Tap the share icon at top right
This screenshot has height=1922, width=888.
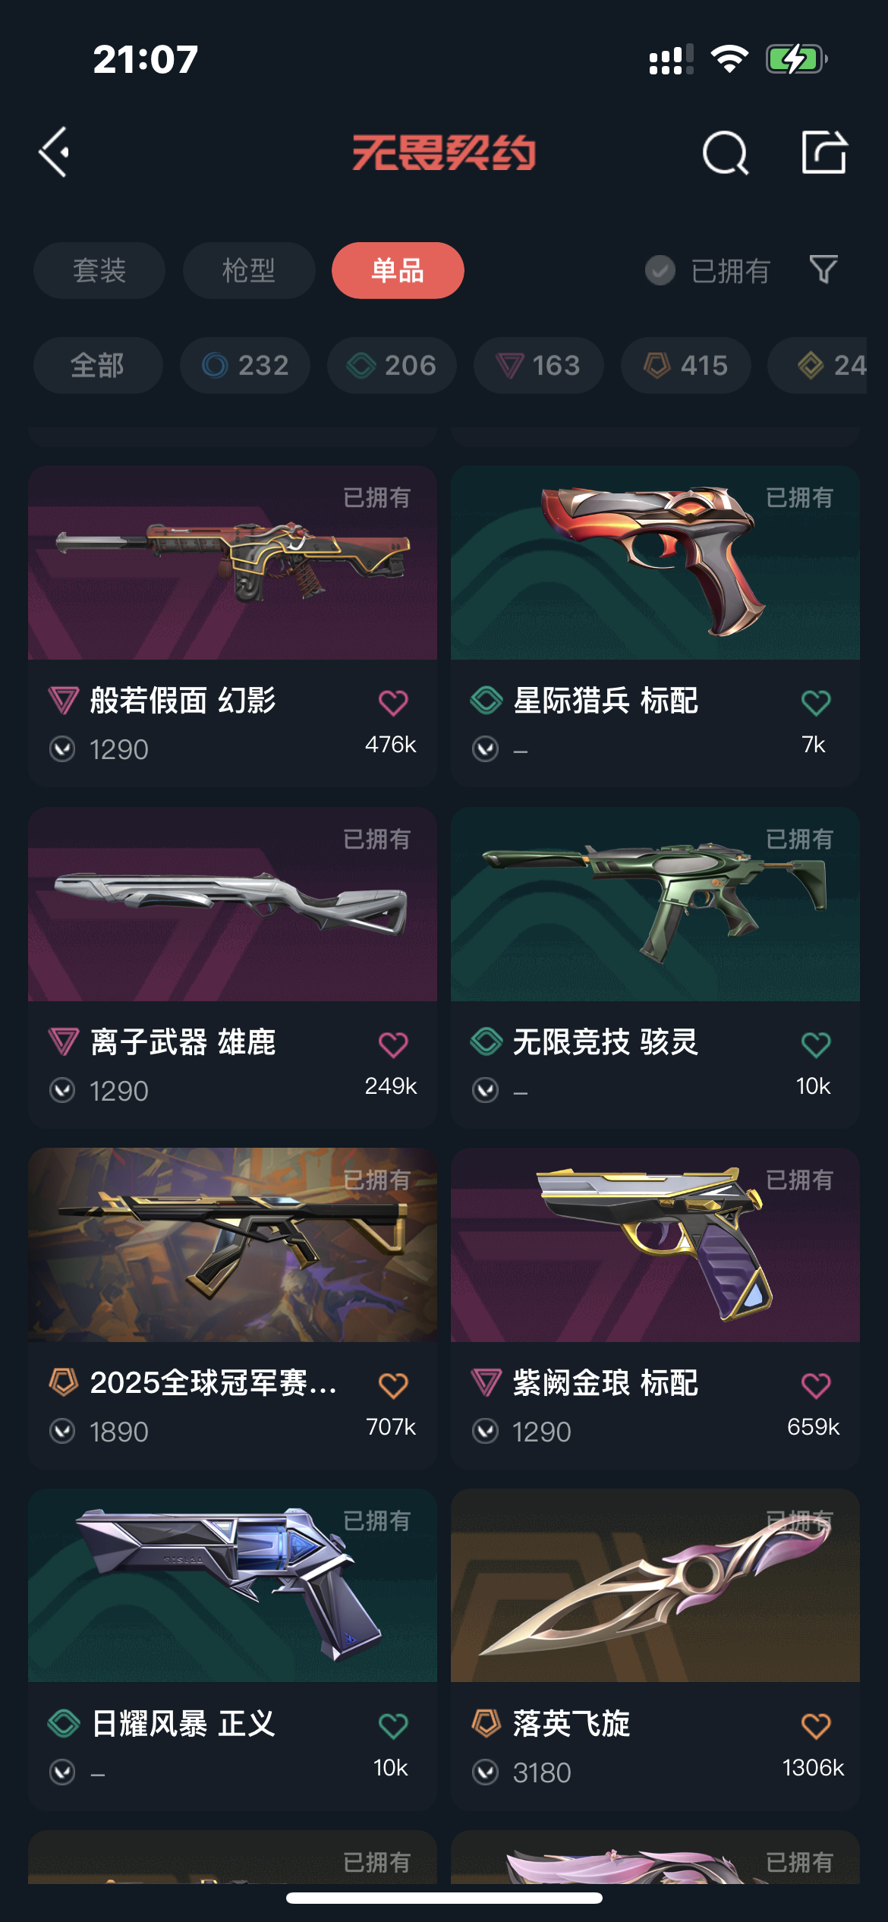coord(824,152)
